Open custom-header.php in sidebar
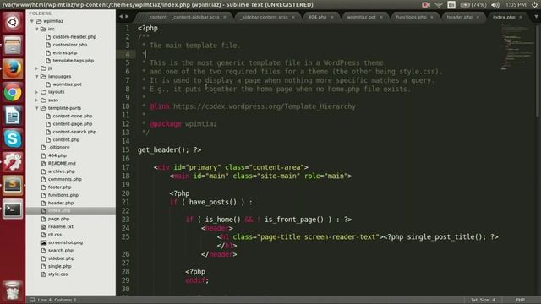 (x=74, y=37)
